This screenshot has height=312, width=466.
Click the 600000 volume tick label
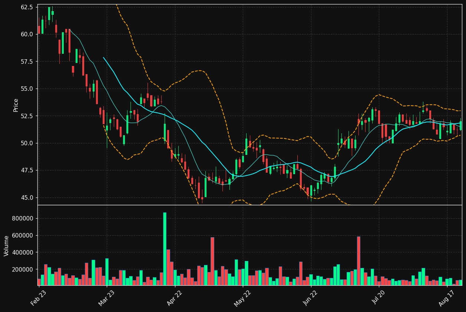coord(23,236)
